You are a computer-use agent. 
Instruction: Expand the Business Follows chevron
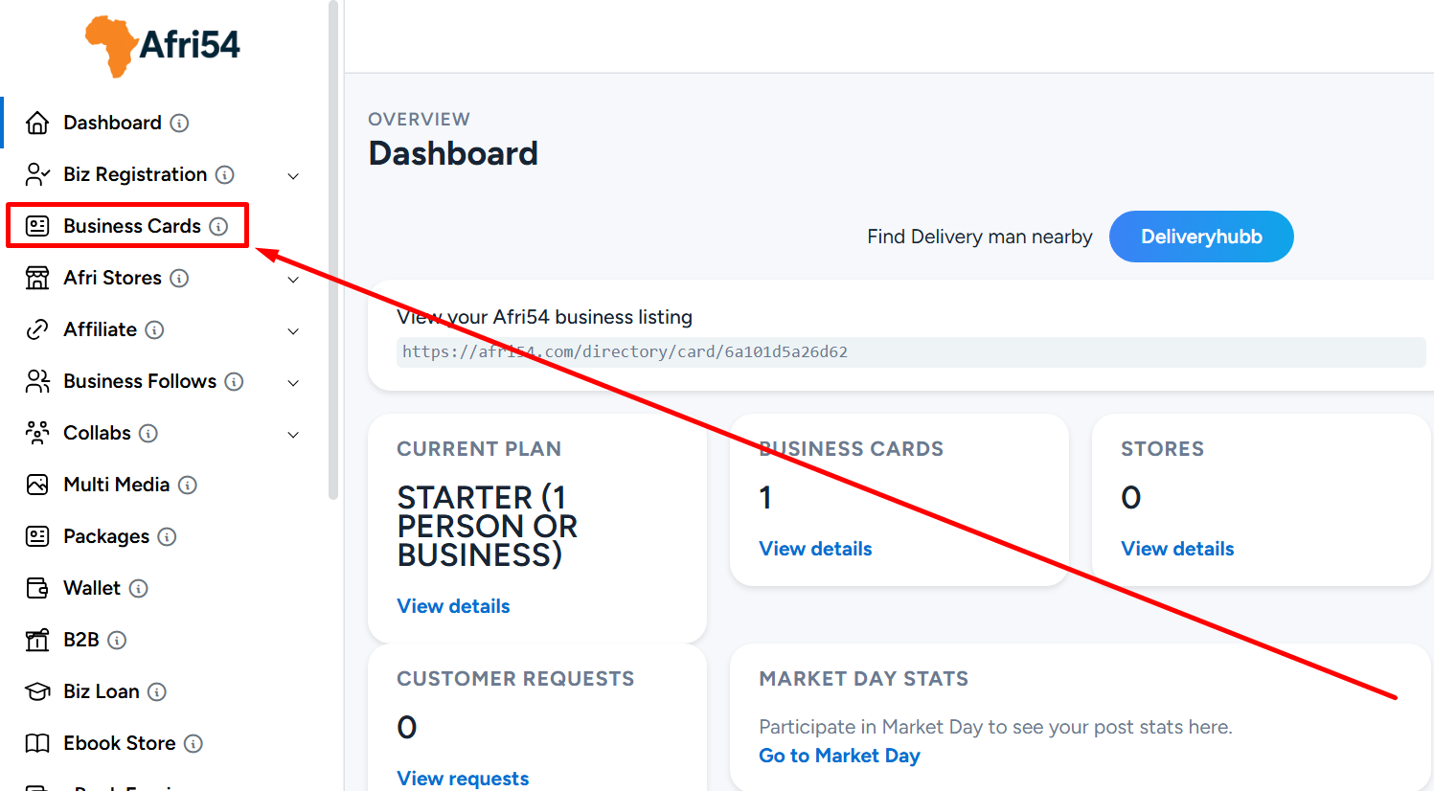(x=293, y=382)
